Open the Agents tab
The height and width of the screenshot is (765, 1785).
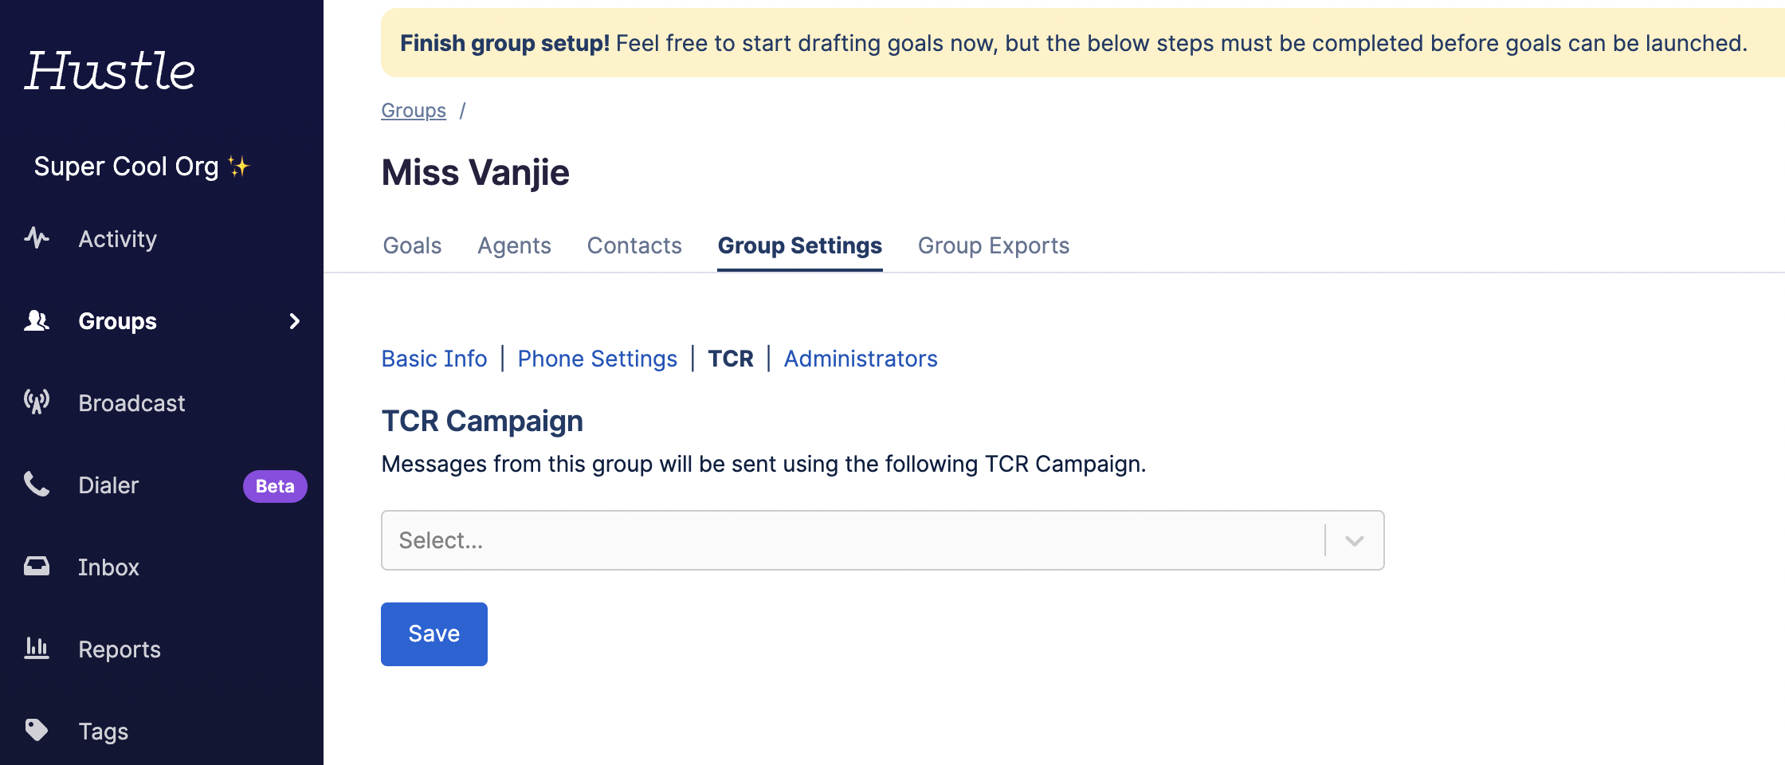pyautogui.click(x=514, y=245)
